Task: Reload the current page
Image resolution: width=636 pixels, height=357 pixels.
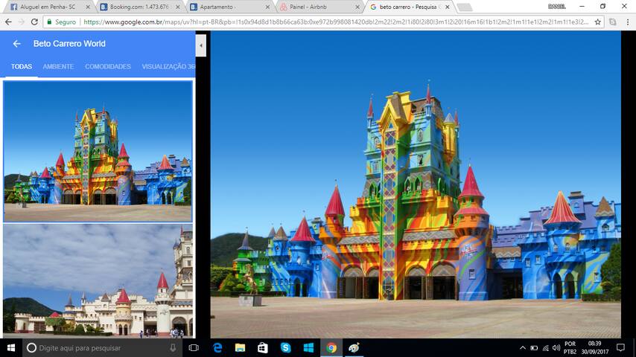Action: (34, 22)
